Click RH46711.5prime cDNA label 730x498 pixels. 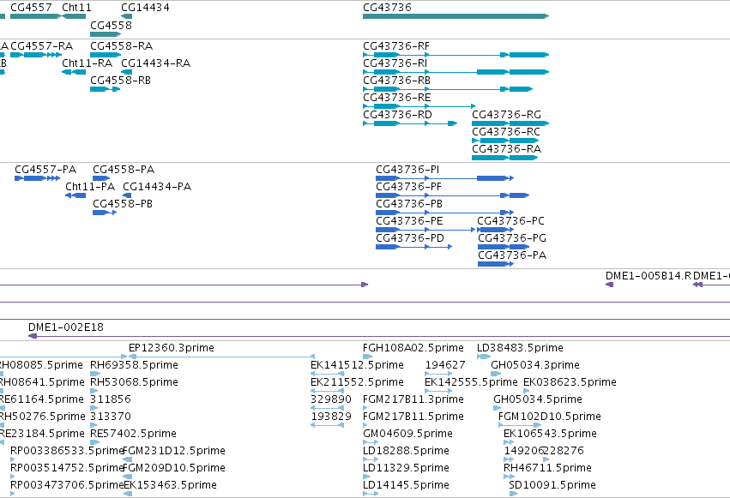(x=548, y=468)
